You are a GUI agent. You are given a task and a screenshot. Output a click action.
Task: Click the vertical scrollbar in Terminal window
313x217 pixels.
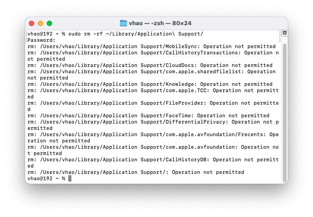pos(285,112)
